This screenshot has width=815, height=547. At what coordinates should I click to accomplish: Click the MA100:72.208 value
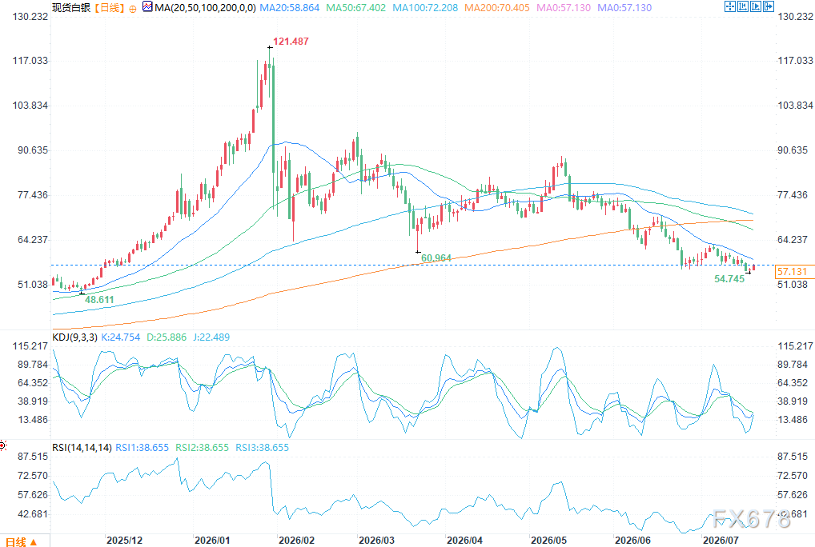point(425,8)
